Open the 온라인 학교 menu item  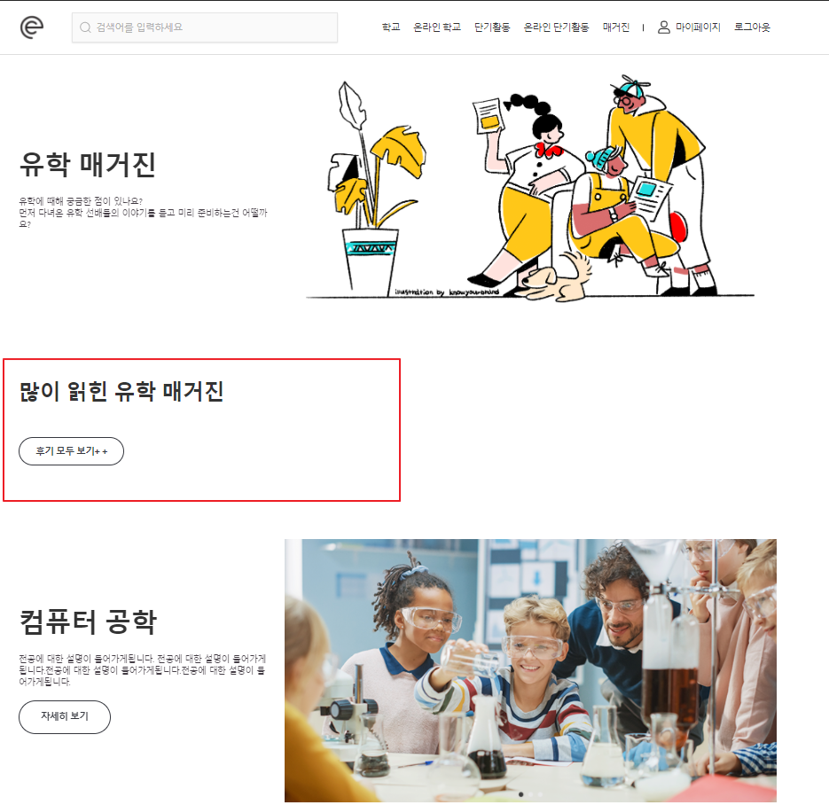pos(437,27)
